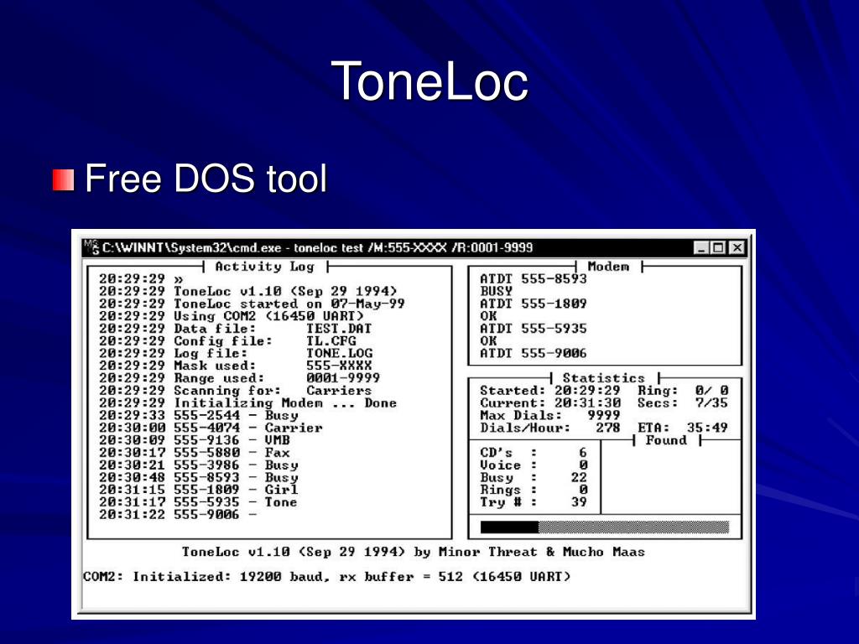Click the 'Modem' panel header

click(608, 267)
